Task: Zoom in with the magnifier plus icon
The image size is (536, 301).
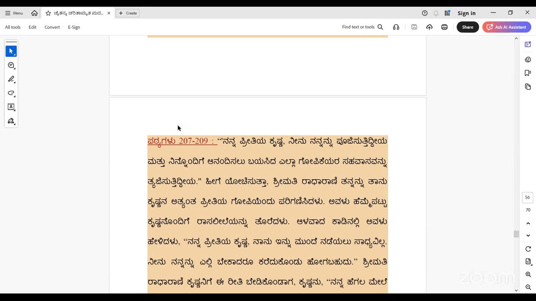Action: (x=528, y=275)
